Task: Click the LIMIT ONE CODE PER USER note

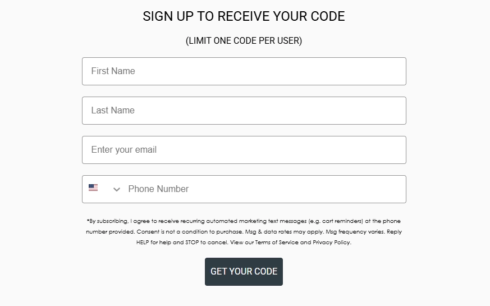Action: [244, 41]
